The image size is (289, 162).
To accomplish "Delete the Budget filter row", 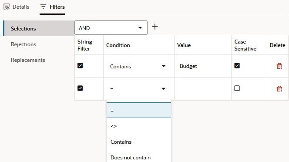I will [x=279, y=66].
